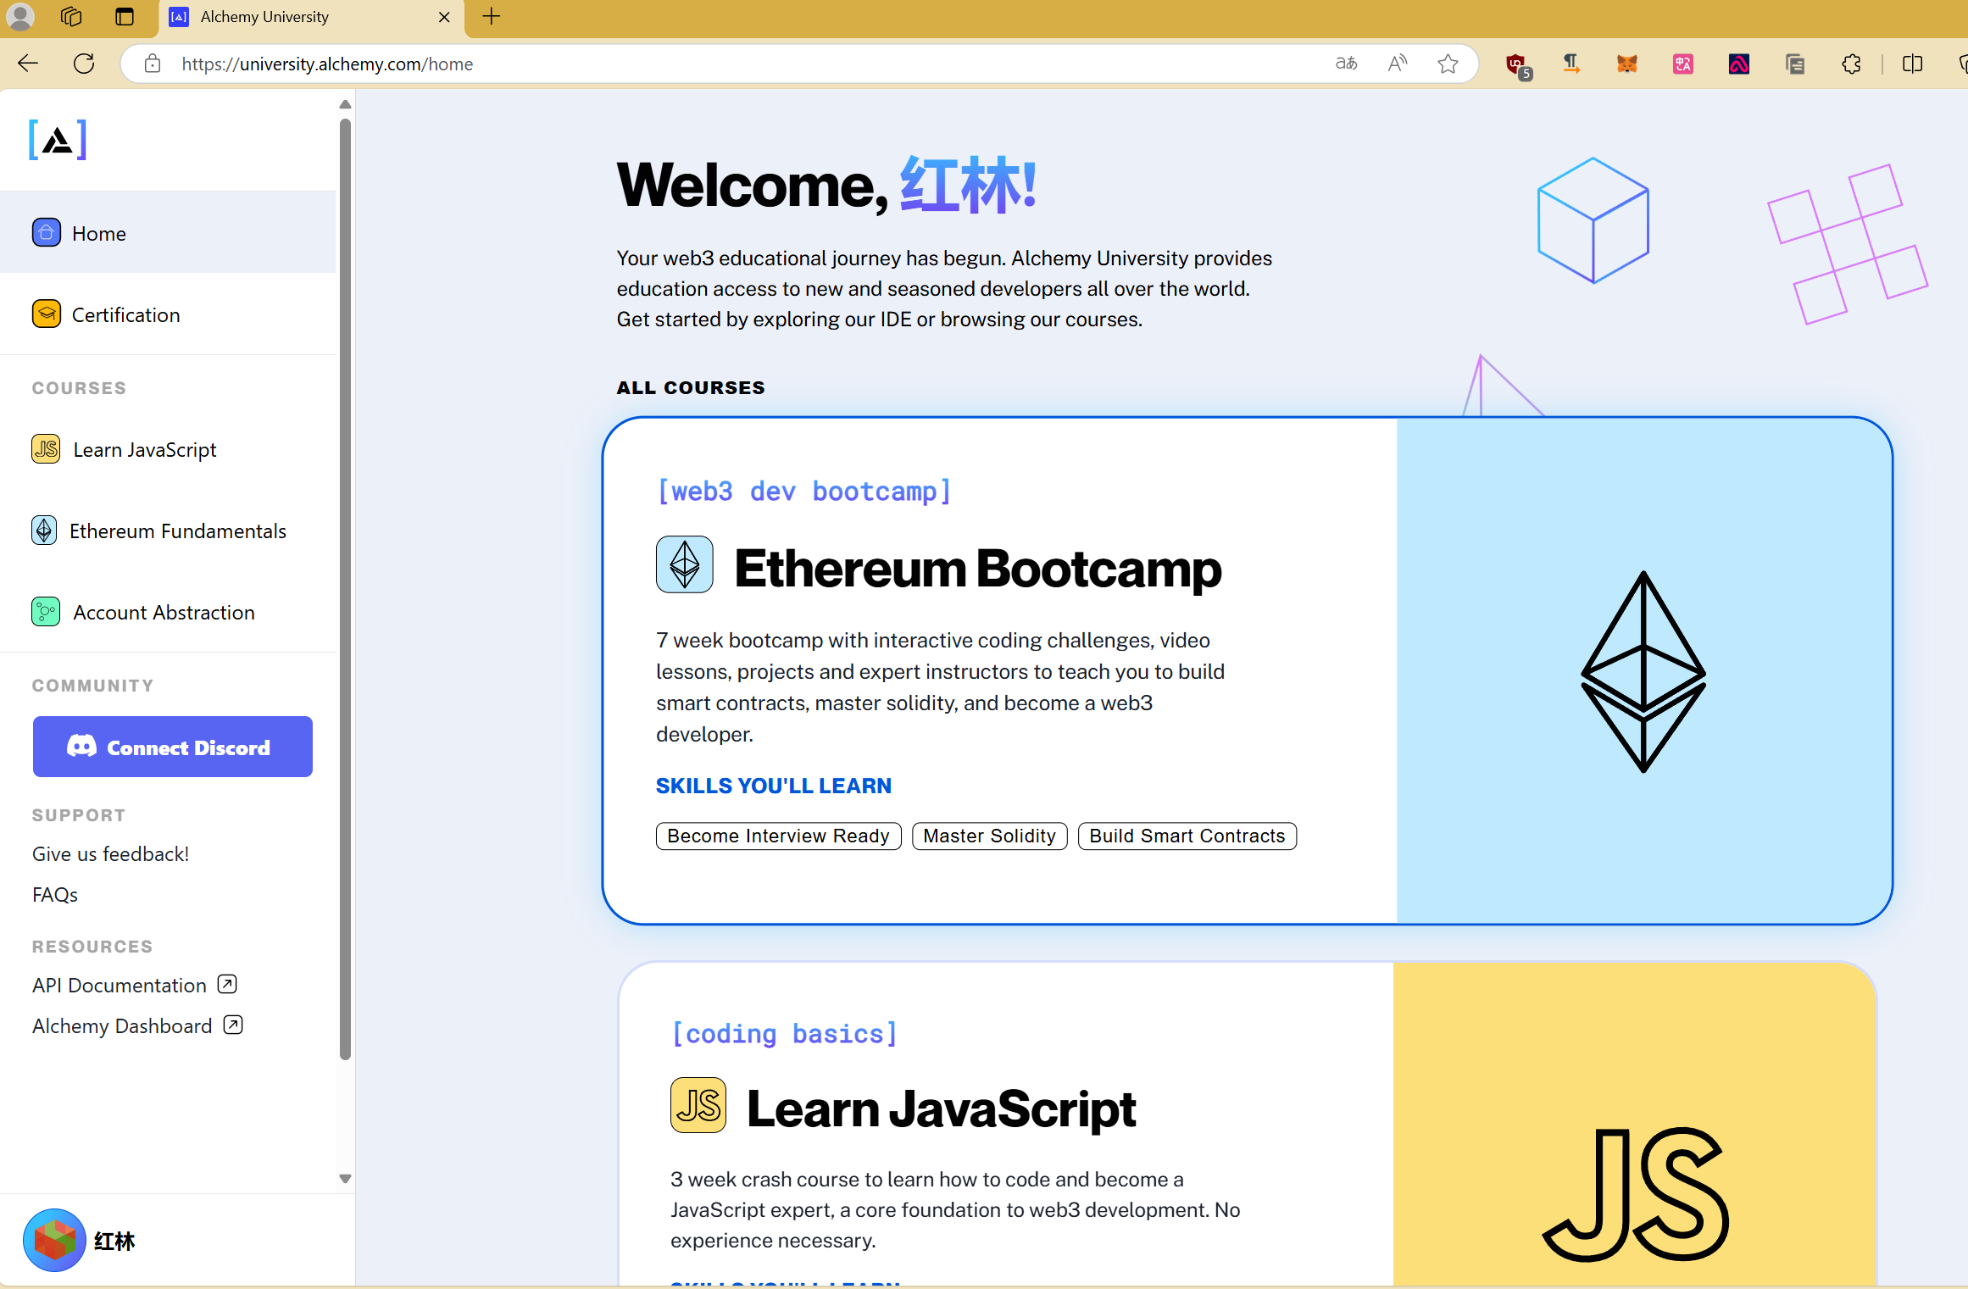
Task: Click the Learn JavaScript JS icon in sidebar
Action: click(46, 449)
